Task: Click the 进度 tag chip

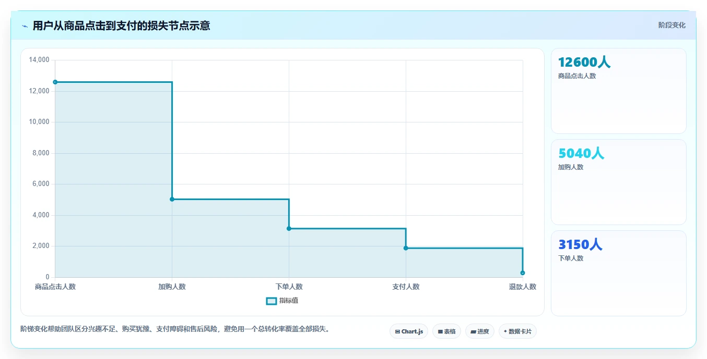Action: click(x=480, y=331)
